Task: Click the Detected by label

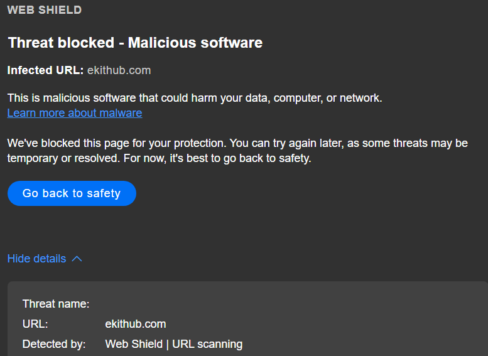Action: 55,344
